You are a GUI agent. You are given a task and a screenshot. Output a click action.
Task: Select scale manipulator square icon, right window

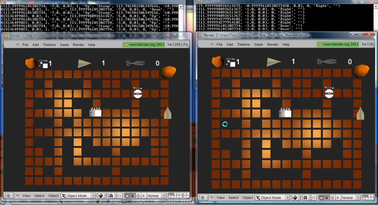pyautogui.click(x=338, y=198)
